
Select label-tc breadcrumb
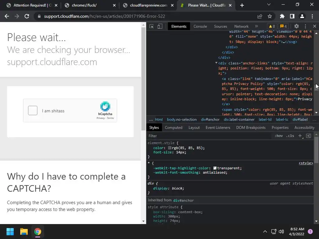[x=282, y=119]
